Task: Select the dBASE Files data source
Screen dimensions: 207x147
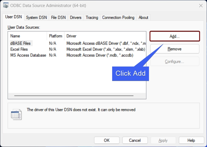Action: click(20, 43)
